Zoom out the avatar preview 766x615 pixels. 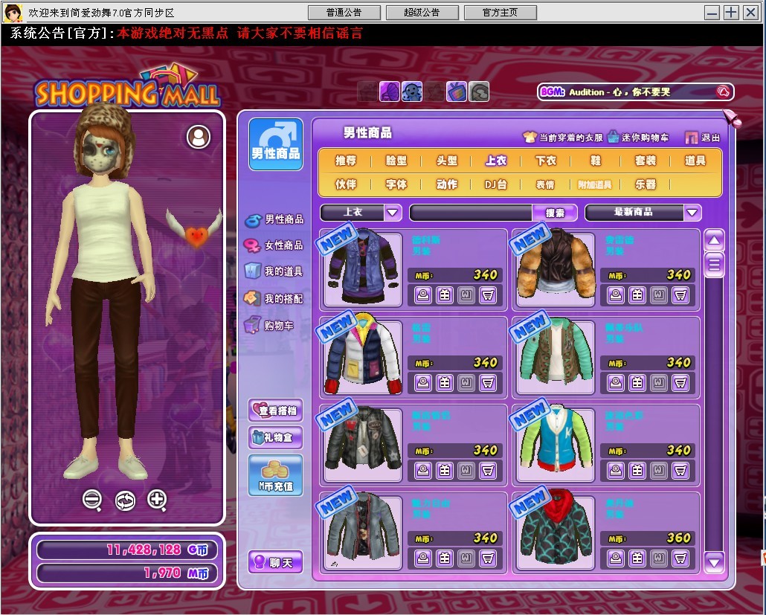92,500
